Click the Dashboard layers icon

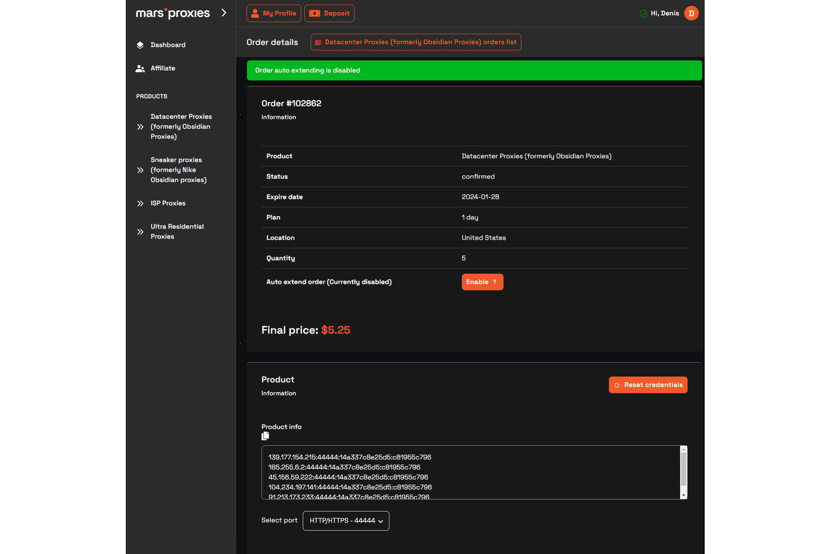(140, 45)
